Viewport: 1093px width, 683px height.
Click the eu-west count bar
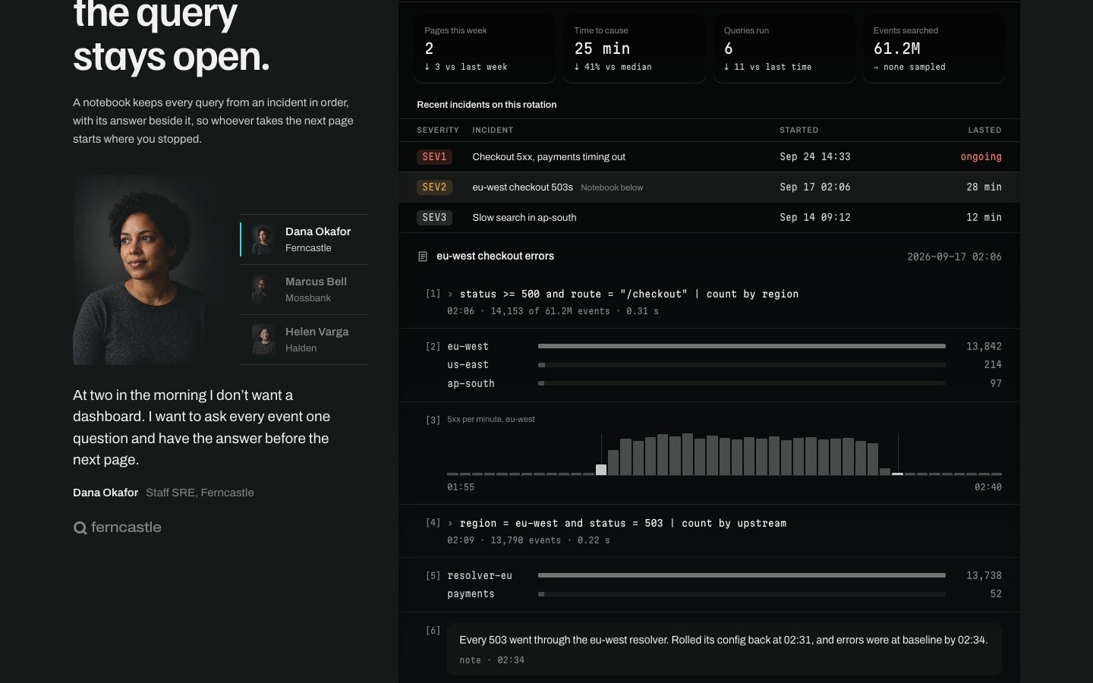(742, 346)
